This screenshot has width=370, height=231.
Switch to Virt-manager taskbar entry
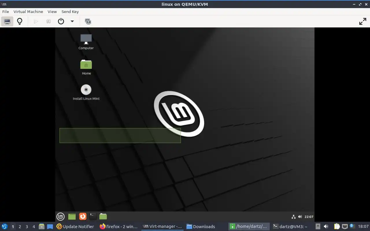pyautogui.click(x=163, y=226)
